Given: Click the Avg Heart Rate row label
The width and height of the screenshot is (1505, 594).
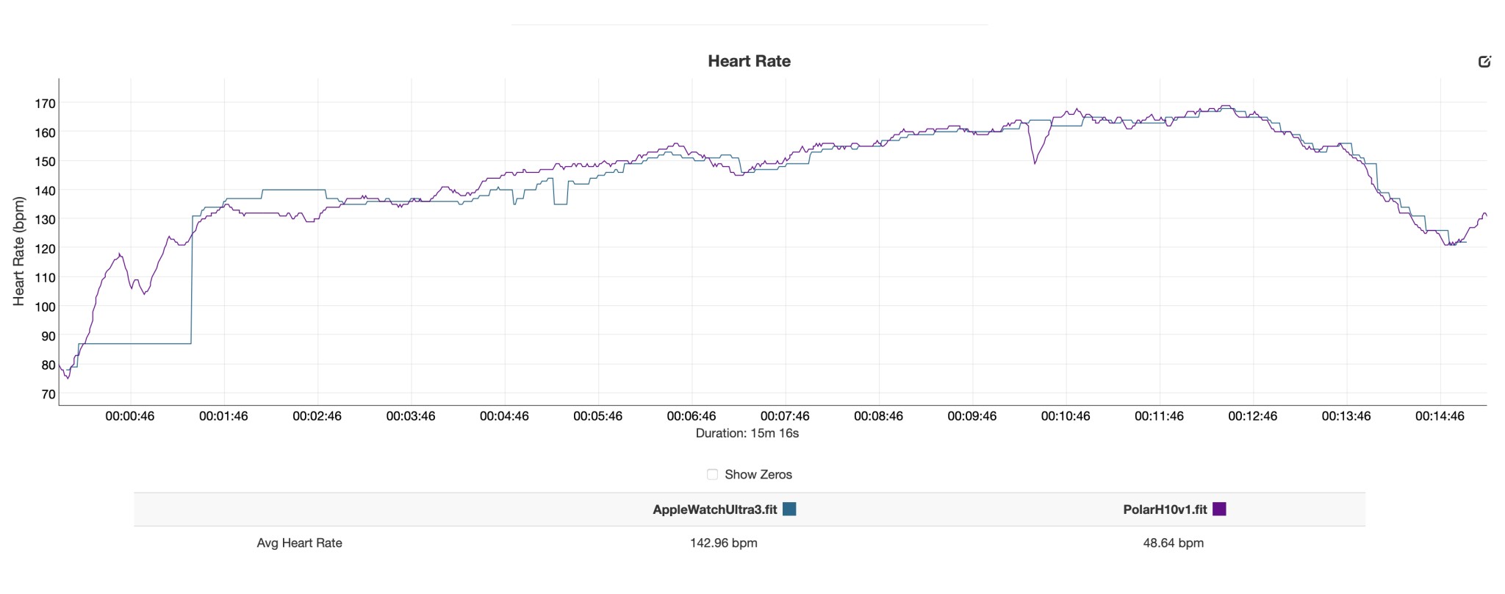Looking at the screenshot, I should [x=299, y=543].
